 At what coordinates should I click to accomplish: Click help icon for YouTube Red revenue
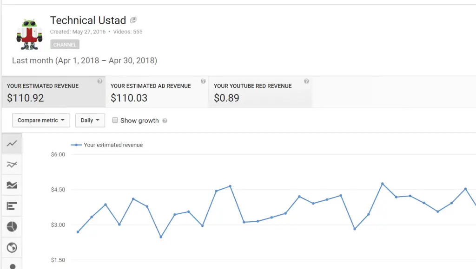click(306, 81)
